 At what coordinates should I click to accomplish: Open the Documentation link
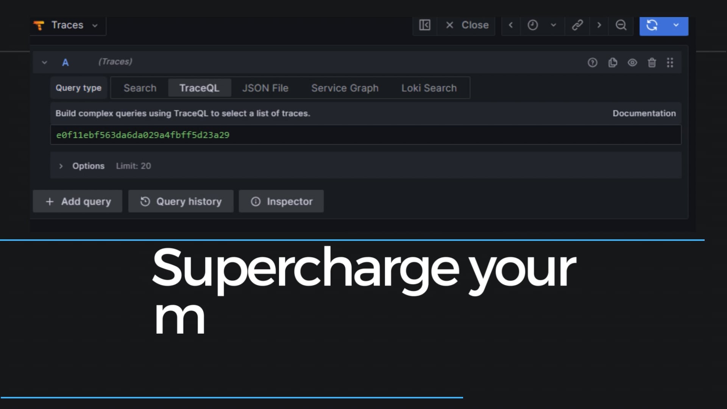[x=644, y=113]
